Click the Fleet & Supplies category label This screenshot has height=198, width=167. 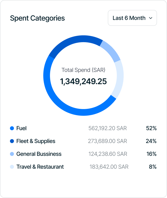click(36, 141)
